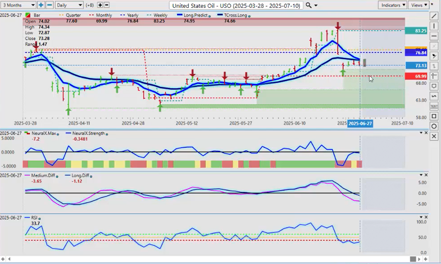
Task: Open the Views menu
Action: (418, 5)
